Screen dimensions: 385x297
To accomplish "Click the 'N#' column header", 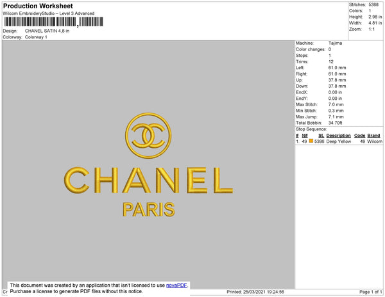I will point(304,136).
